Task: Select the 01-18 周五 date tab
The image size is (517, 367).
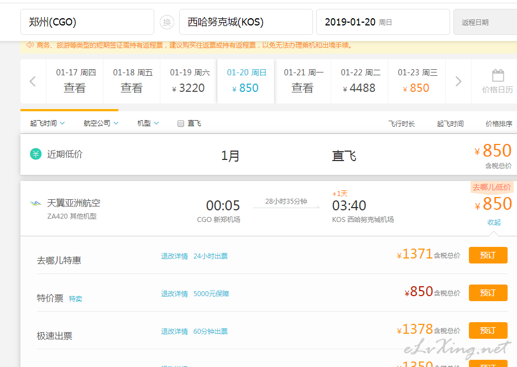Action: [x=132, y=81]
